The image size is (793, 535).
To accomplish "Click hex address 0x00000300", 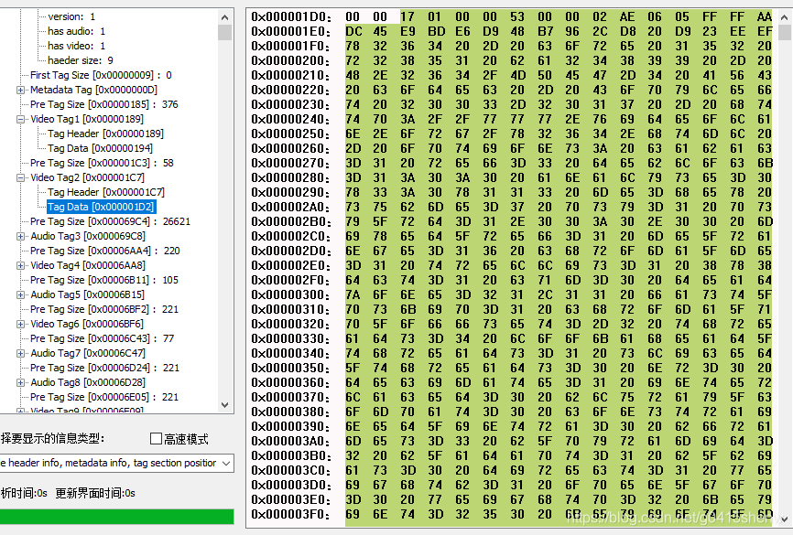I will click(291, 295).
